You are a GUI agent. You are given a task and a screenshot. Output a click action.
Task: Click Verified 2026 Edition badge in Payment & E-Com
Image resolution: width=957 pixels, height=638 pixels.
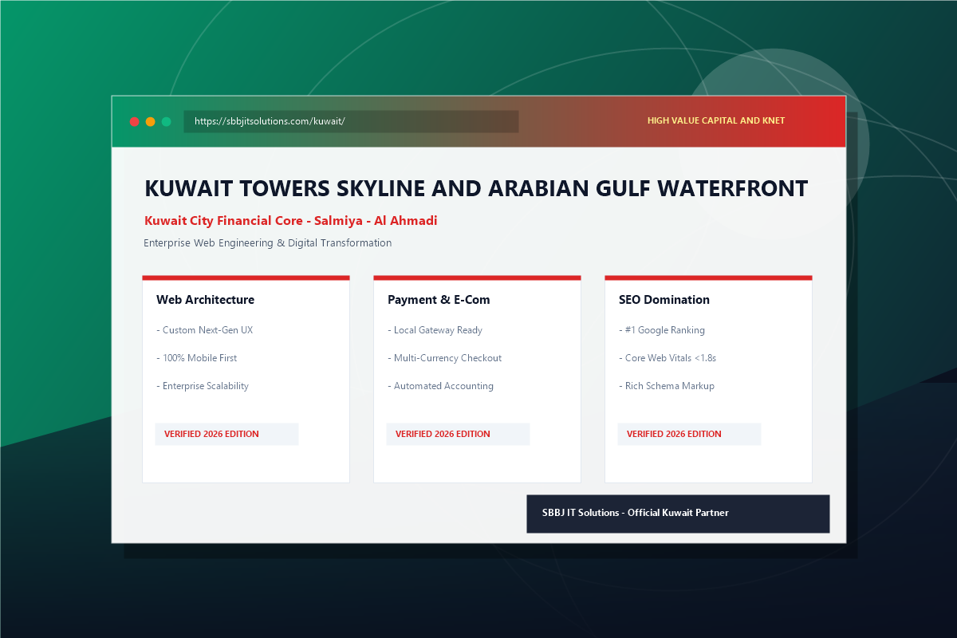pos(458,434)
